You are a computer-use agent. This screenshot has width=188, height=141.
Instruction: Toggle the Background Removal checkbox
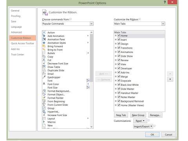pos(119,101)
